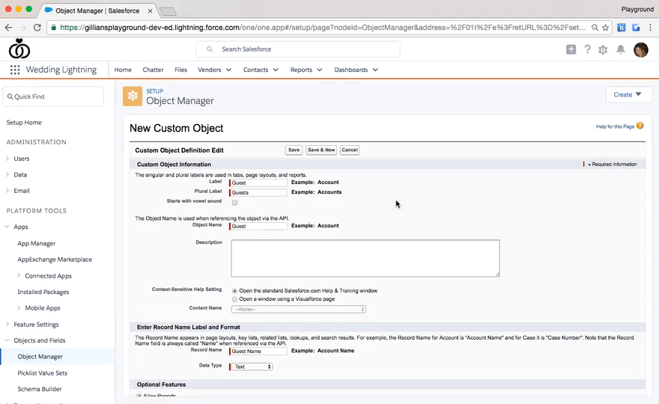Click the Record Name input field

(x=258, y=351)
